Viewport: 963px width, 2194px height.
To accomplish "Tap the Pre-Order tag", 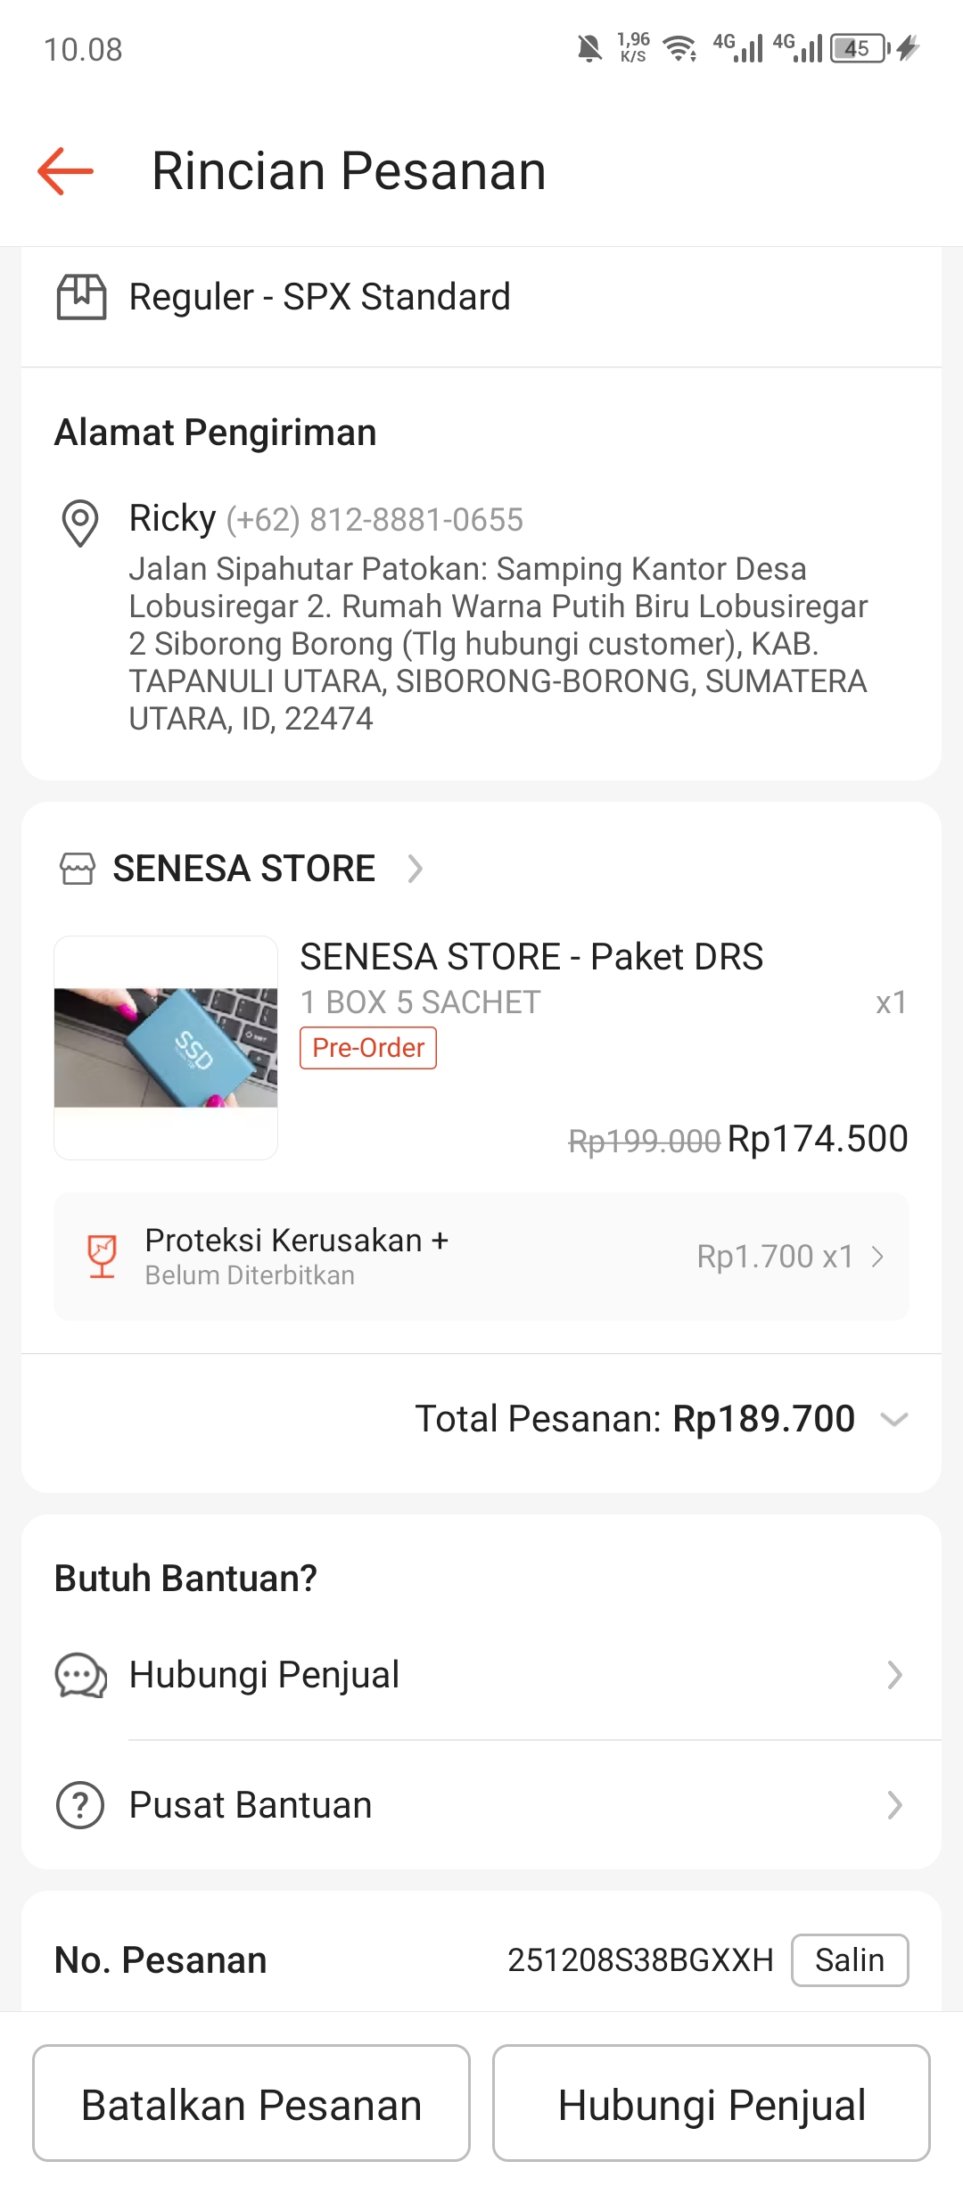I will tap(368, 1048).
